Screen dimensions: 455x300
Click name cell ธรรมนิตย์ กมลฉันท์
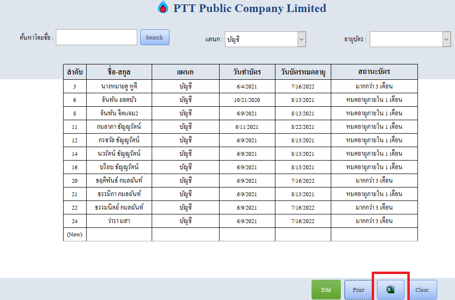[x=119, y=208]
